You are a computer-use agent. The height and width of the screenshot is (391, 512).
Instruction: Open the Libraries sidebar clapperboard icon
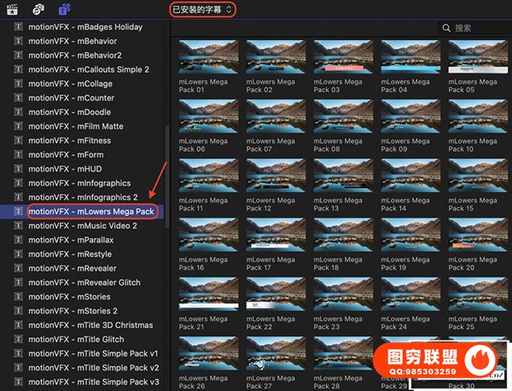(12, 9)
